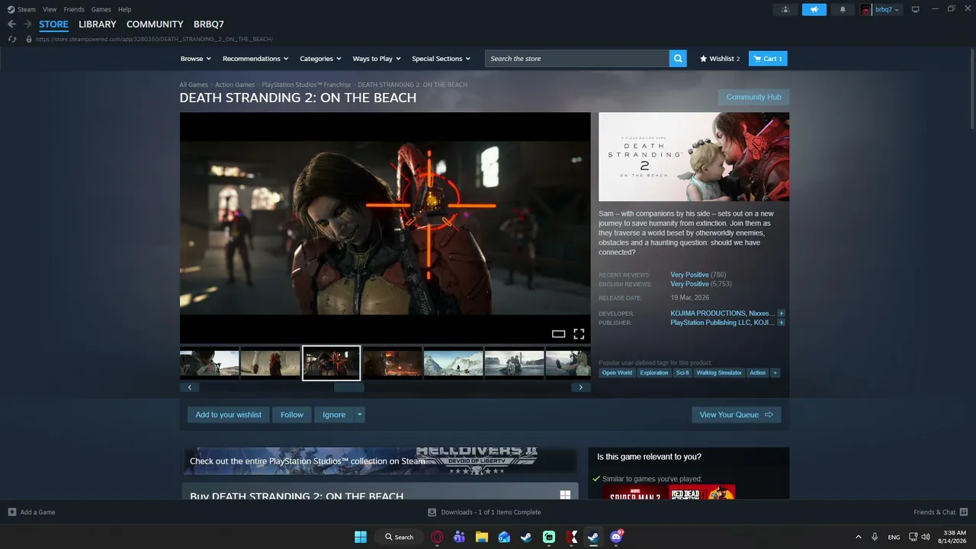This screenshot has height=549, width=976.
Task: Open Microsoft Teams from the taskbar
Action: 459,537
